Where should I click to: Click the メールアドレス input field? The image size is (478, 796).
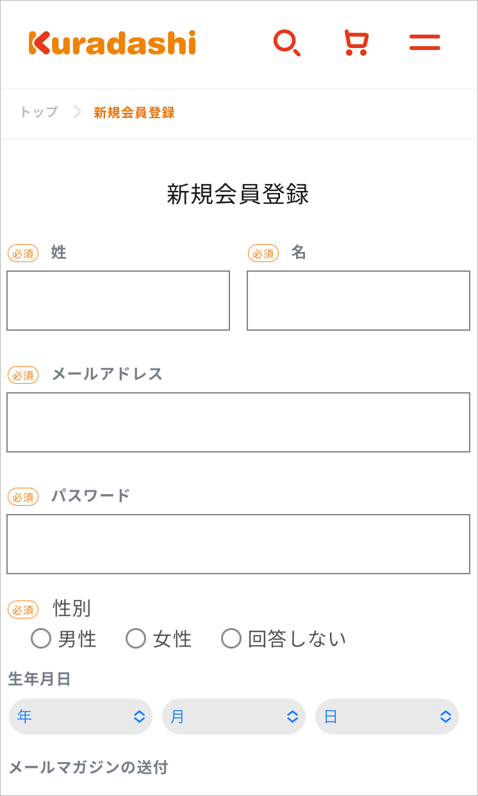(238, 422)
